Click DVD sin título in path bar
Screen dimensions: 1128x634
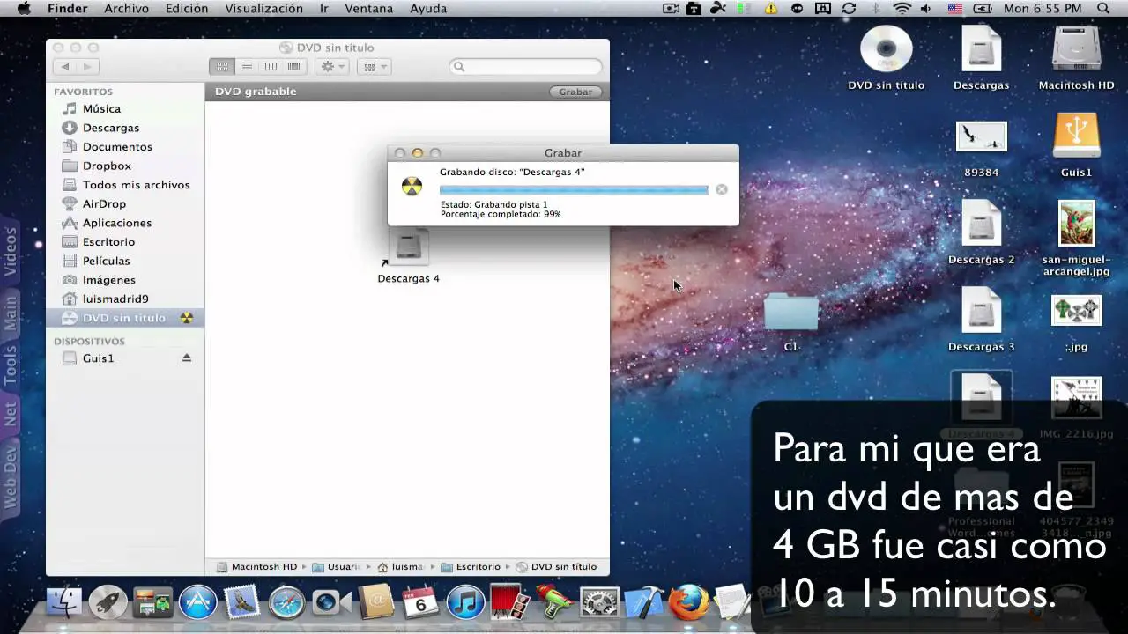click(x=556, y=567)
